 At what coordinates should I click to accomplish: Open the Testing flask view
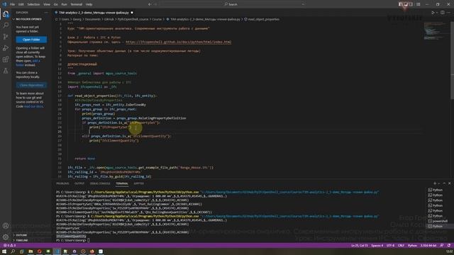pos(6,71)
